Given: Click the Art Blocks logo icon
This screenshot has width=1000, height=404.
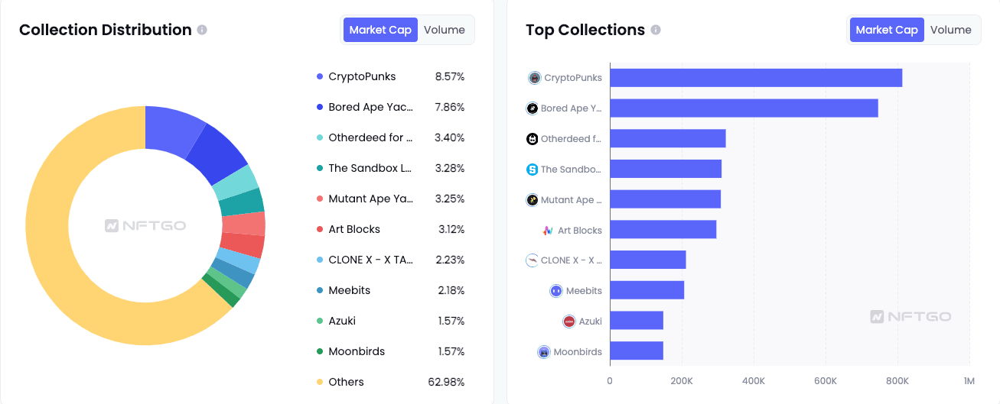Looking at the screenshot, I should [548, 231].
